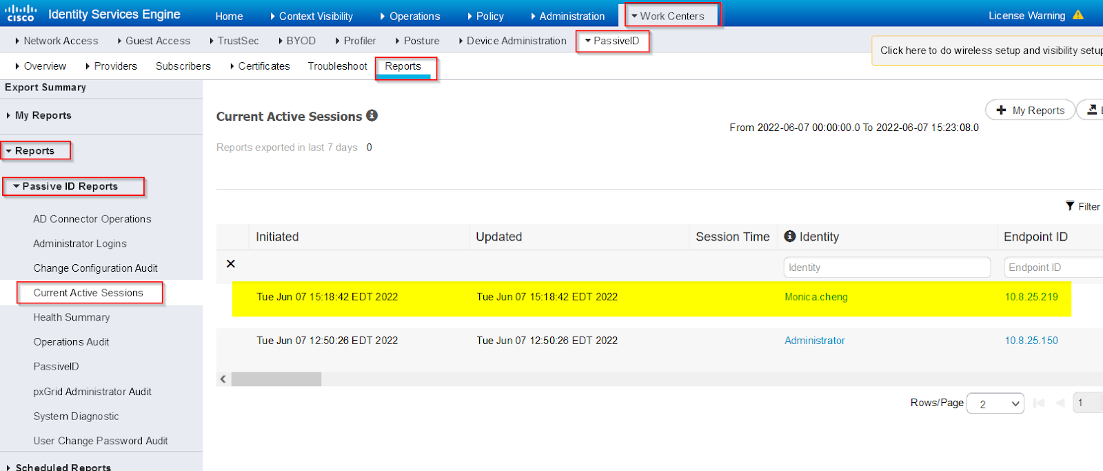Viewport: 1103px width, 471px height.
Task: Select Current Active Sessions report
Action: click(x=88, y=292)
